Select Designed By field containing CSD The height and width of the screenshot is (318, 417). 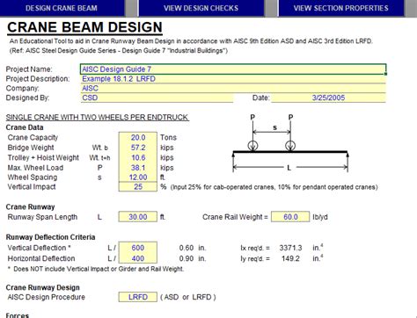point(157,98)
